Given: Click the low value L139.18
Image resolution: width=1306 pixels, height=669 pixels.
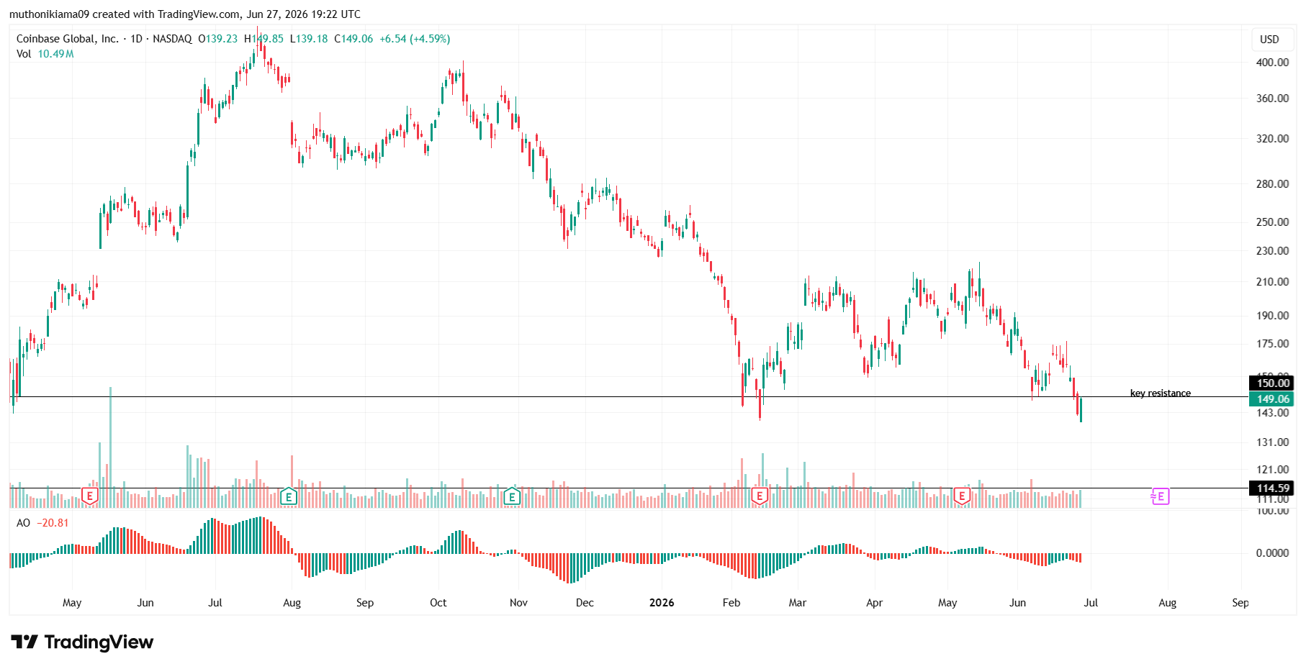Looking at the screenshot, I should coord(309,39).
